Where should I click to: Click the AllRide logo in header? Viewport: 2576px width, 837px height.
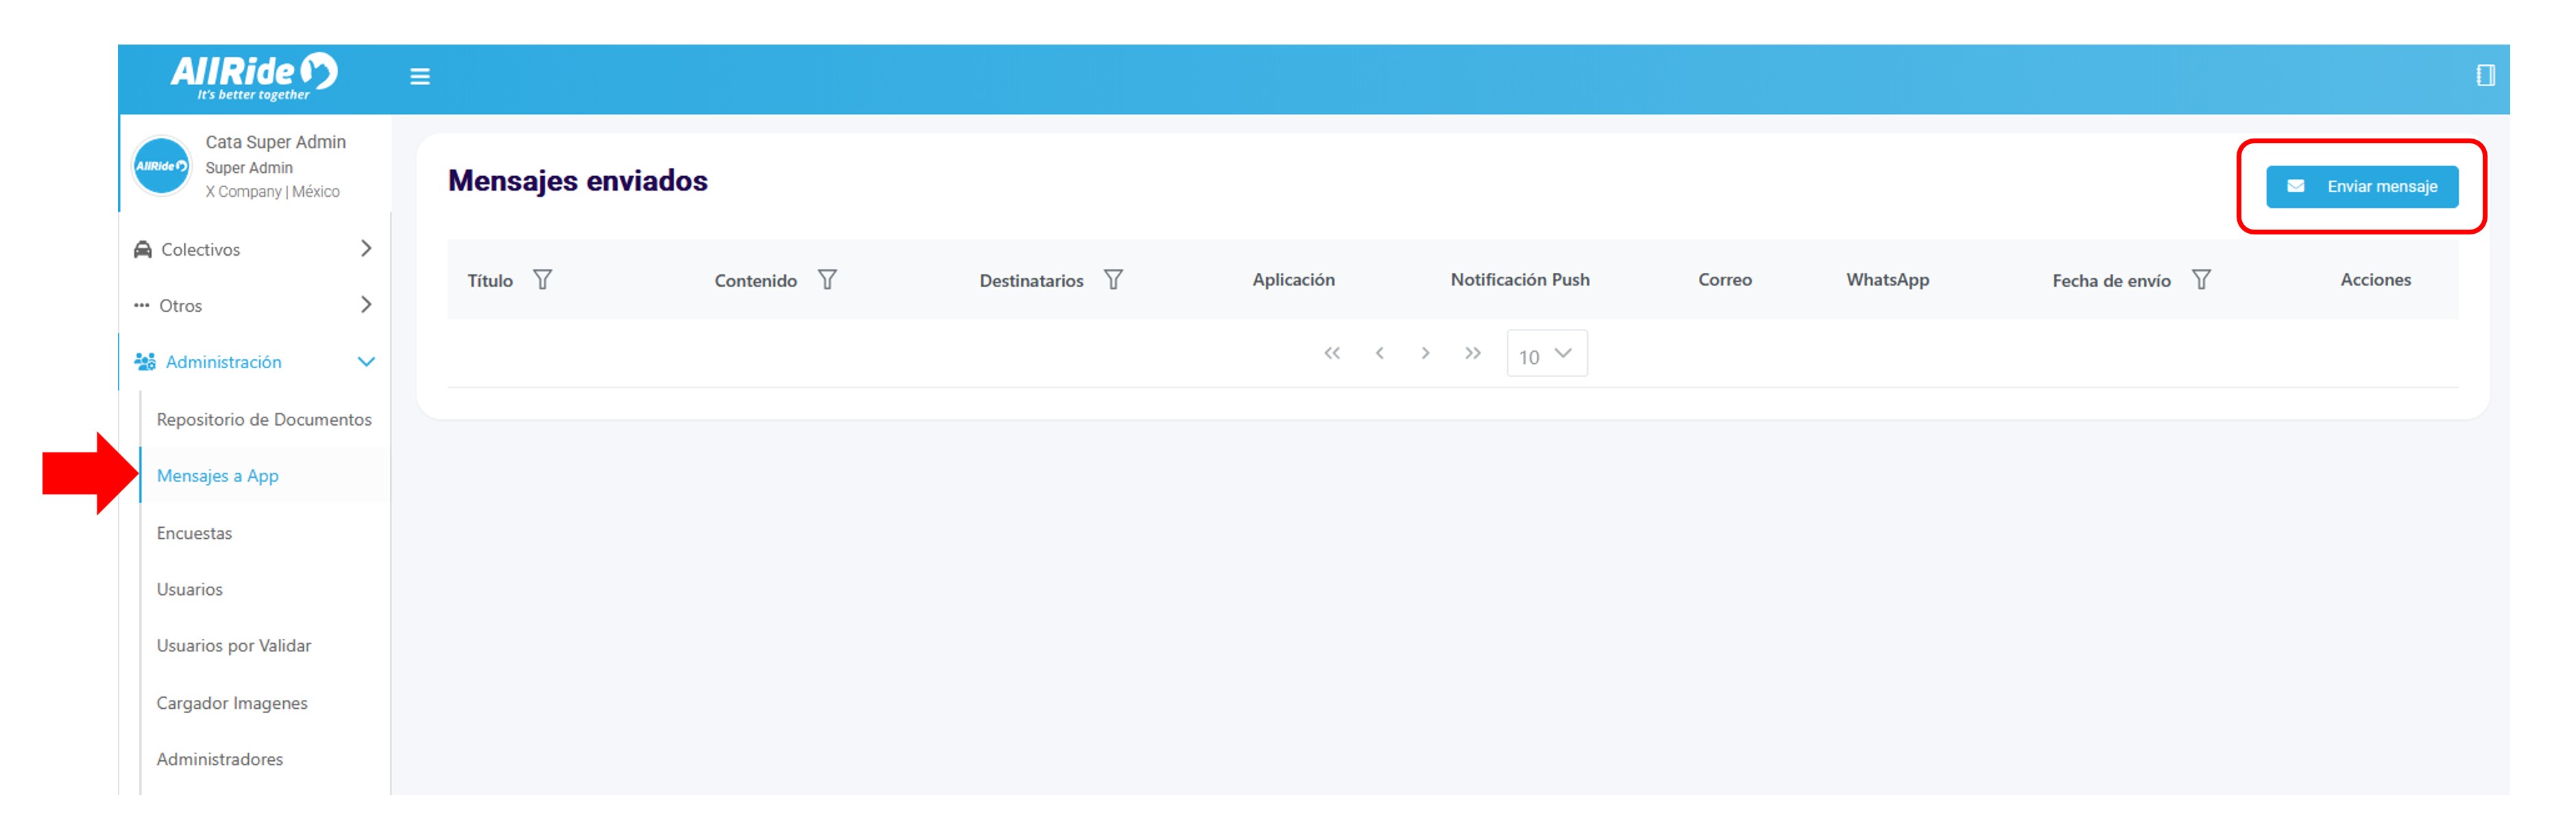tap(254, 76)
